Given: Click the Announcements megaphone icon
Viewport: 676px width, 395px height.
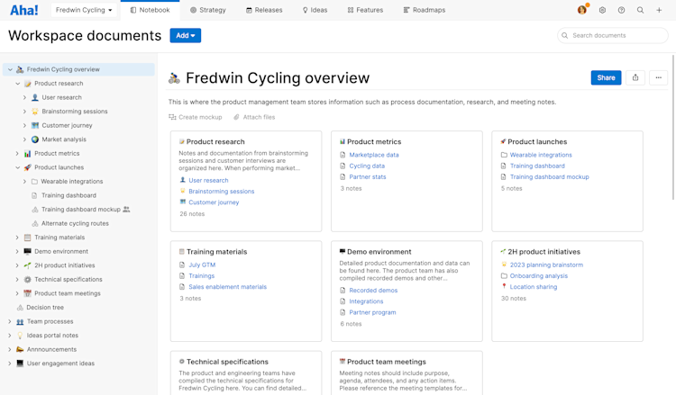Looking at the screenshot, I should tap(20, 349).
